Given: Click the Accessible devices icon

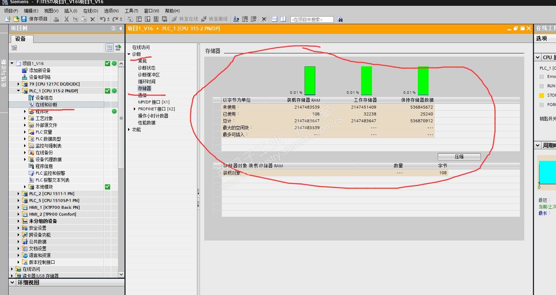Looking at the screenshot, I should point(236,19).
